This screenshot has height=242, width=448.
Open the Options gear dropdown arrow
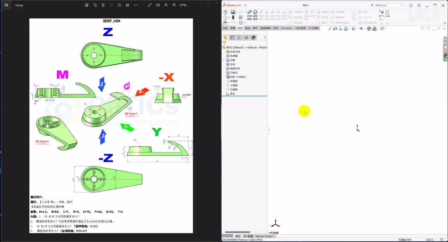[245, 23]
